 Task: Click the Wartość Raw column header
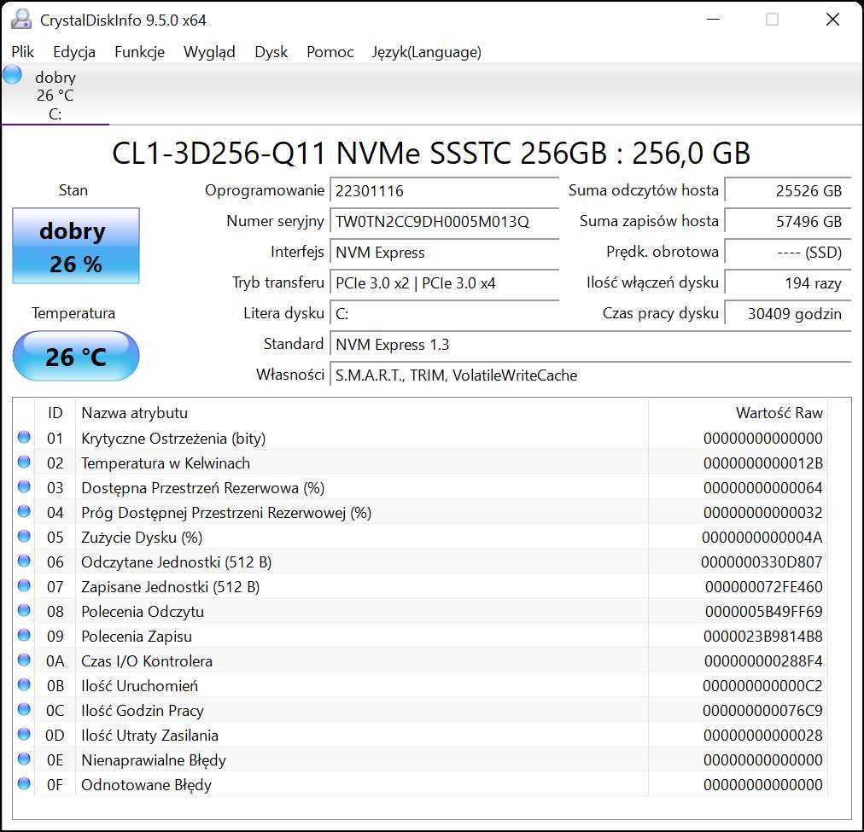(738, 413)
